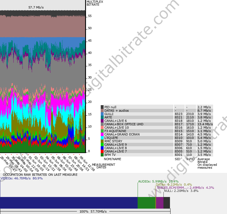This screenshot has width=227, height=214.
Task: Select the 'CANAL+LIVE 8' channel name
Action: [115, 148]
